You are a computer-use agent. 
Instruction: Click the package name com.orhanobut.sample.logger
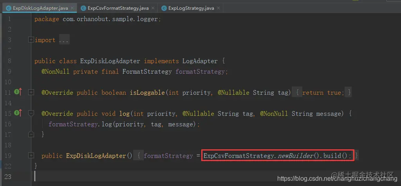pyautogui.click(x=110, y=19)
